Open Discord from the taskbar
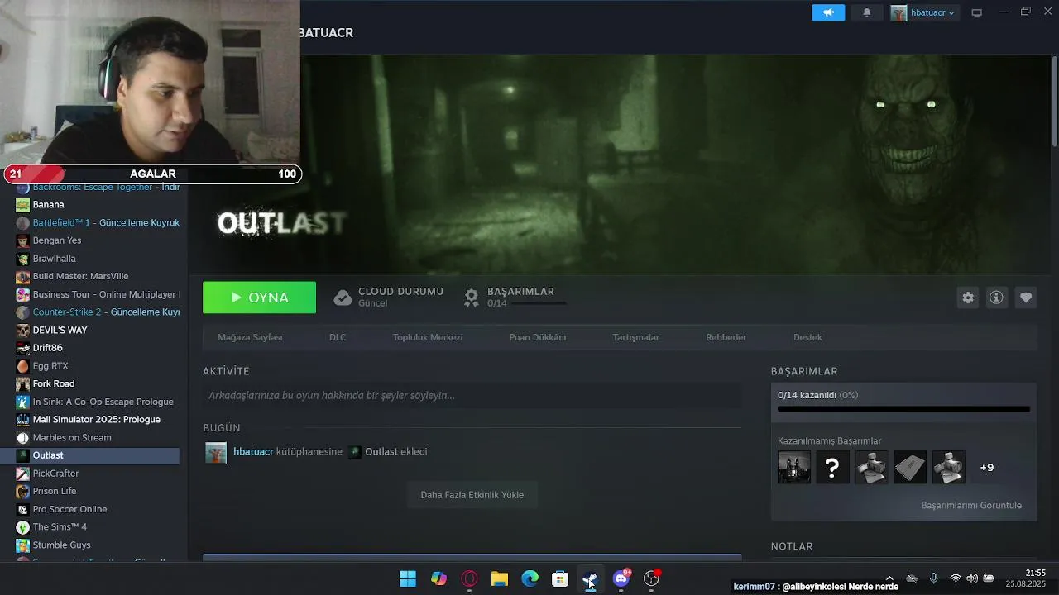The image size is (1059, 595). click(x=621, y=578)
